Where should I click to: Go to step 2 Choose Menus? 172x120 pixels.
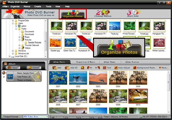point(103,14)
